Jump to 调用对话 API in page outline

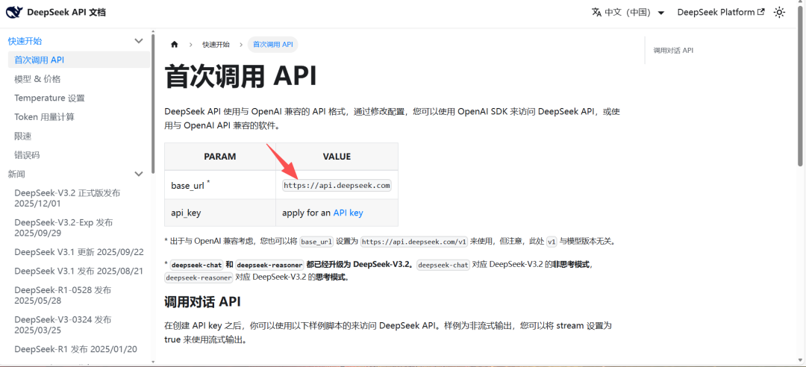tap(673, 51)
